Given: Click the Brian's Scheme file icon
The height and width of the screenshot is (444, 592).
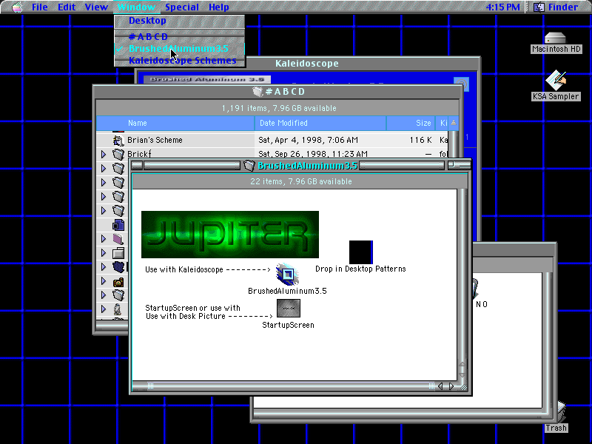Looking at the screenshot, I should (118, 141).
